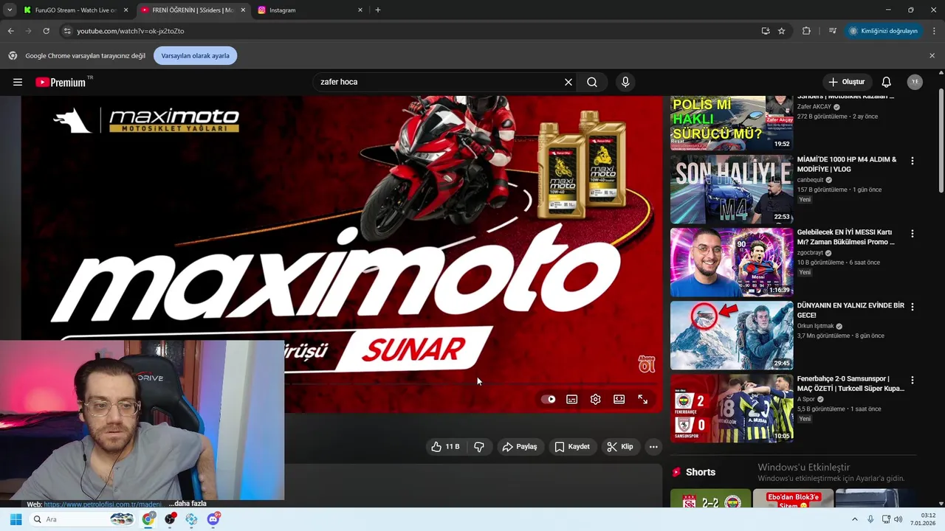Open the A Spor channel link

click(806, 399)
